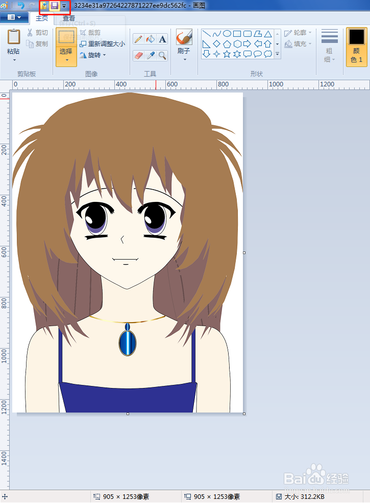
Task: Choose the Down arrow shape
Action: coord(207,54)
